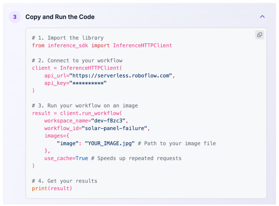Viewport: 279px width, 206px height.
Task: Click the masked api_key value
Action: click(x=88, y=83)
